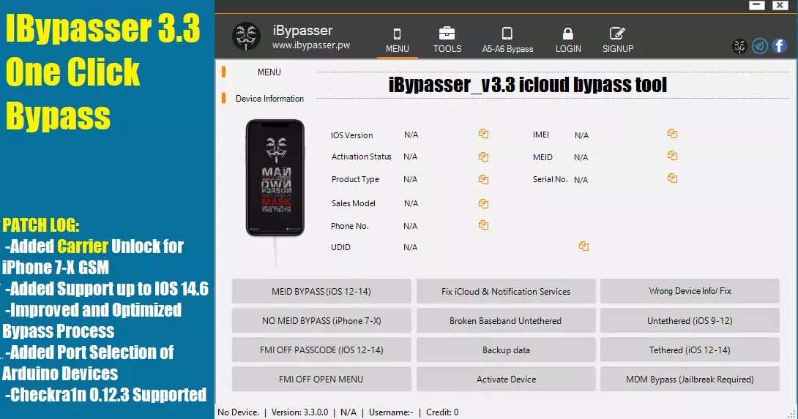Image resolution: width=798 pixels, height=419 pixels.
Task: Run FMI OFF PASSCODE (IOS 12-14)
Action: (x=321, y=350)
